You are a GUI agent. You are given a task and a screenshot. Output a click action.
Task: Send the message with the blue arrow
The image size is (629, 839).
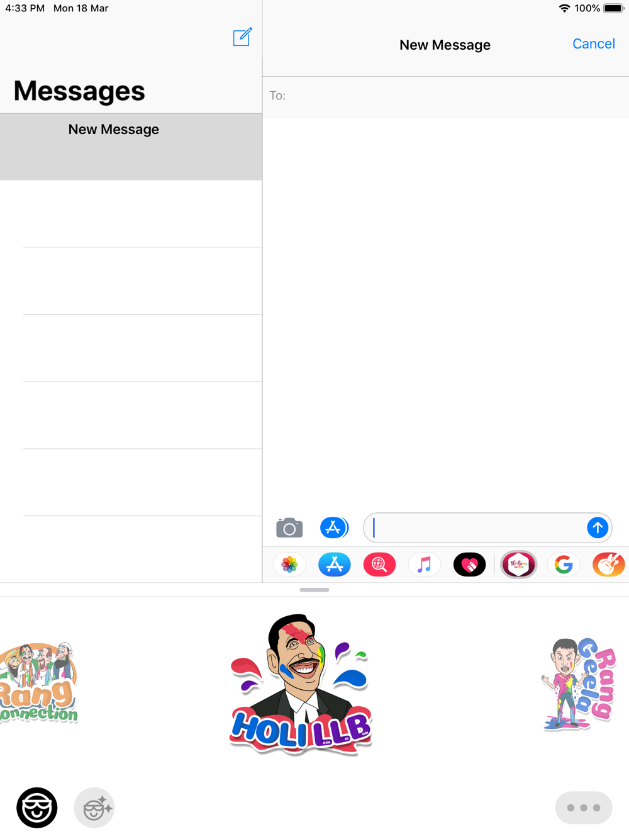pos(597,527)
